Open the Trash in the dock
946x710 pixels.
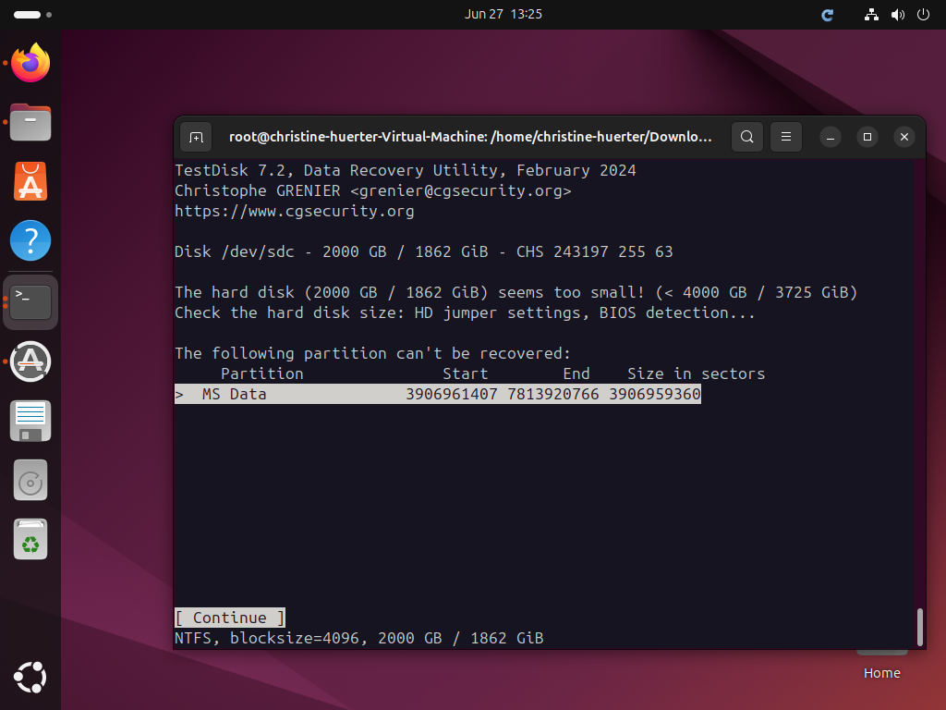click(30, 539)
